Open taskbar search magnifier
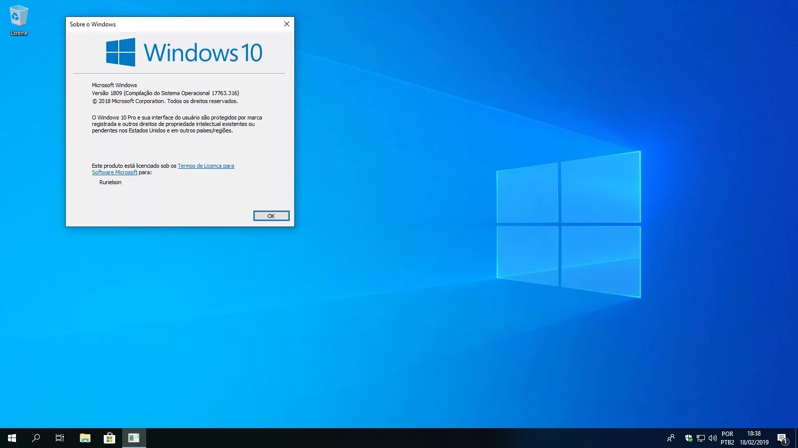 (x=36, y=438)
